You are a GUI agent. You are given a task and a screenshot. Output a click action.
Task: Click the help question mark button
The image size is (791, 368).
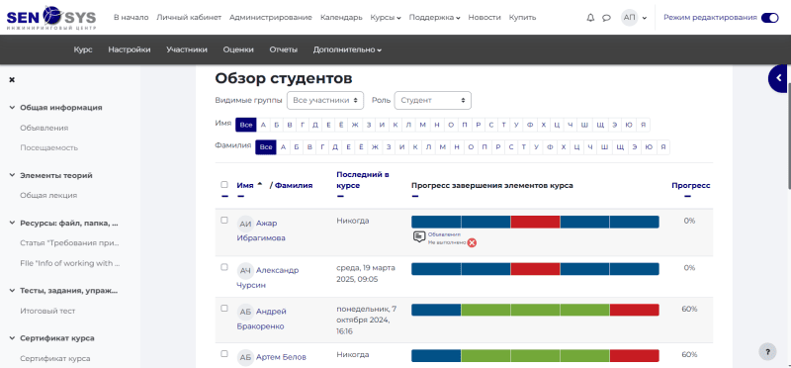tap(767, 351)
